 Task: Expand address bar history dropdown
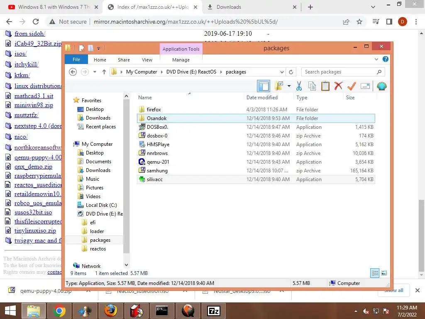282,72
